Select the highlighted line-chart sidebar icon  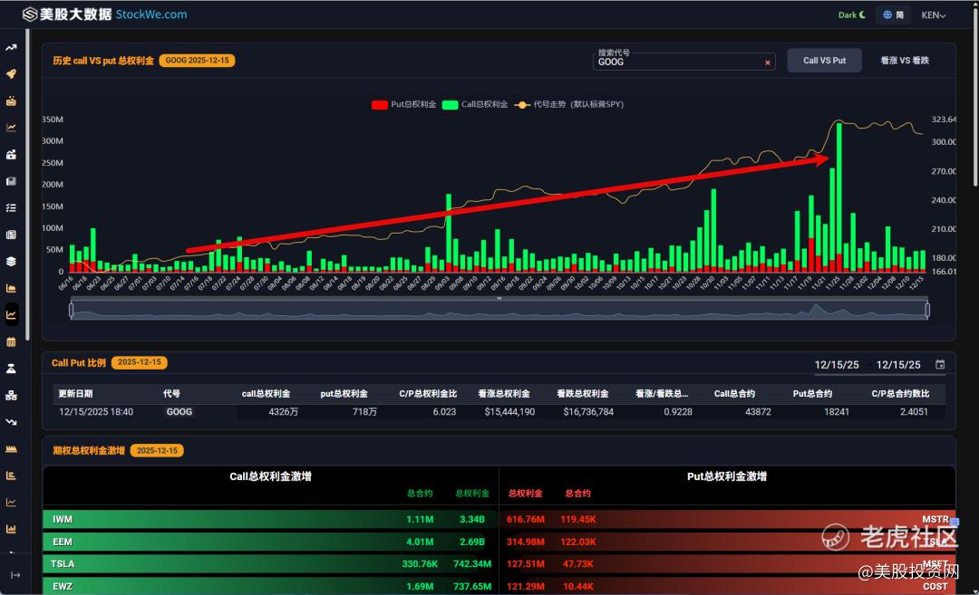11,315
